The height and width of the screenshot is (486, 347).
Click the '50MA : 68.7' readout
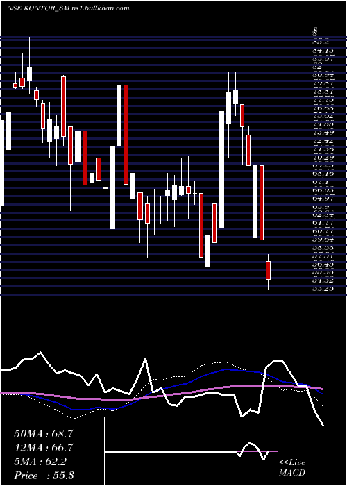point(44,434)
